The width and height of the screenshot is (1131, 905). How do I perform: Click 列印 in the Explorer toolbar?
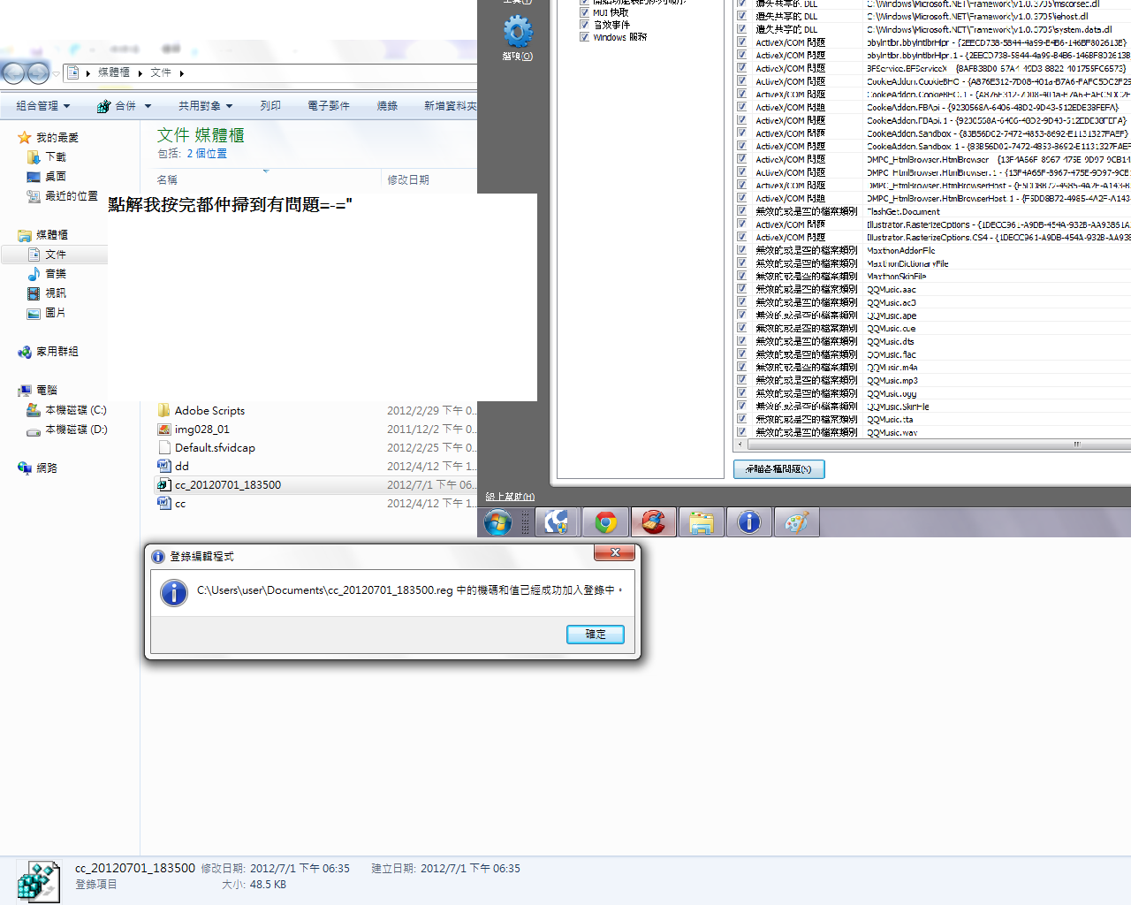click(x=270, y=106)
